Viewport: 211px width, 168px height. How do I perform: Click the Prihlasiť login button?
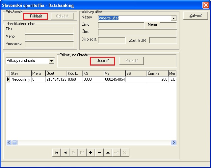36,16
